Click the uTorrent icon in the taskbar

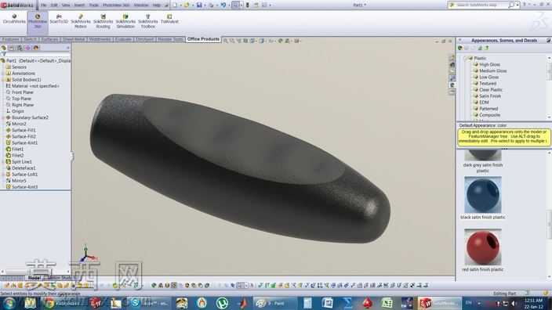222,303
